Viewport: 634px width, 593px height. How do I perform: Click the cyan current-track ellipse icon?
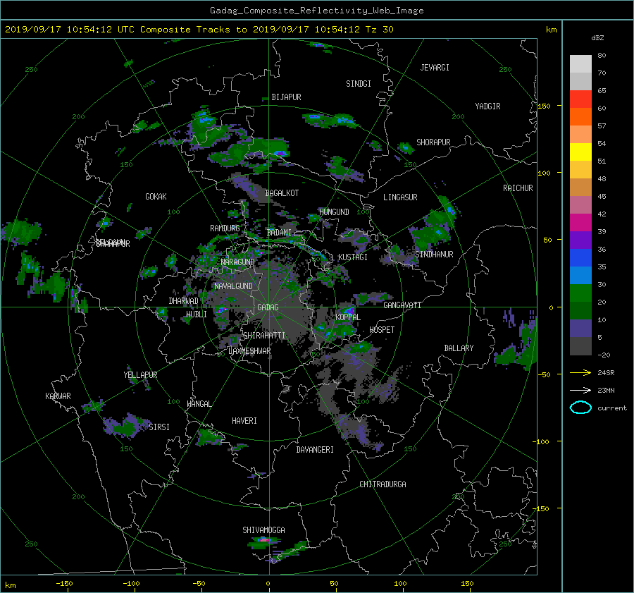580,408
